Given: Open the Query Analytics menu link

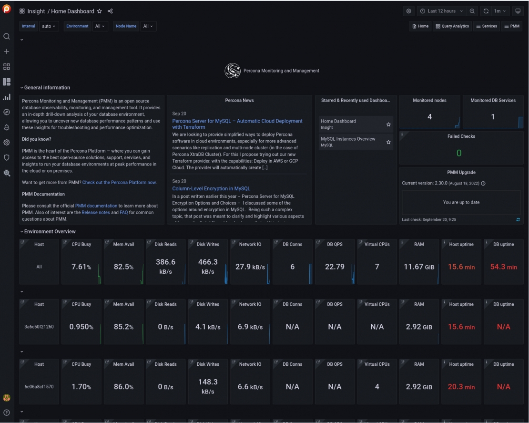Looking at the screenshot, I should tap(452, 26).
